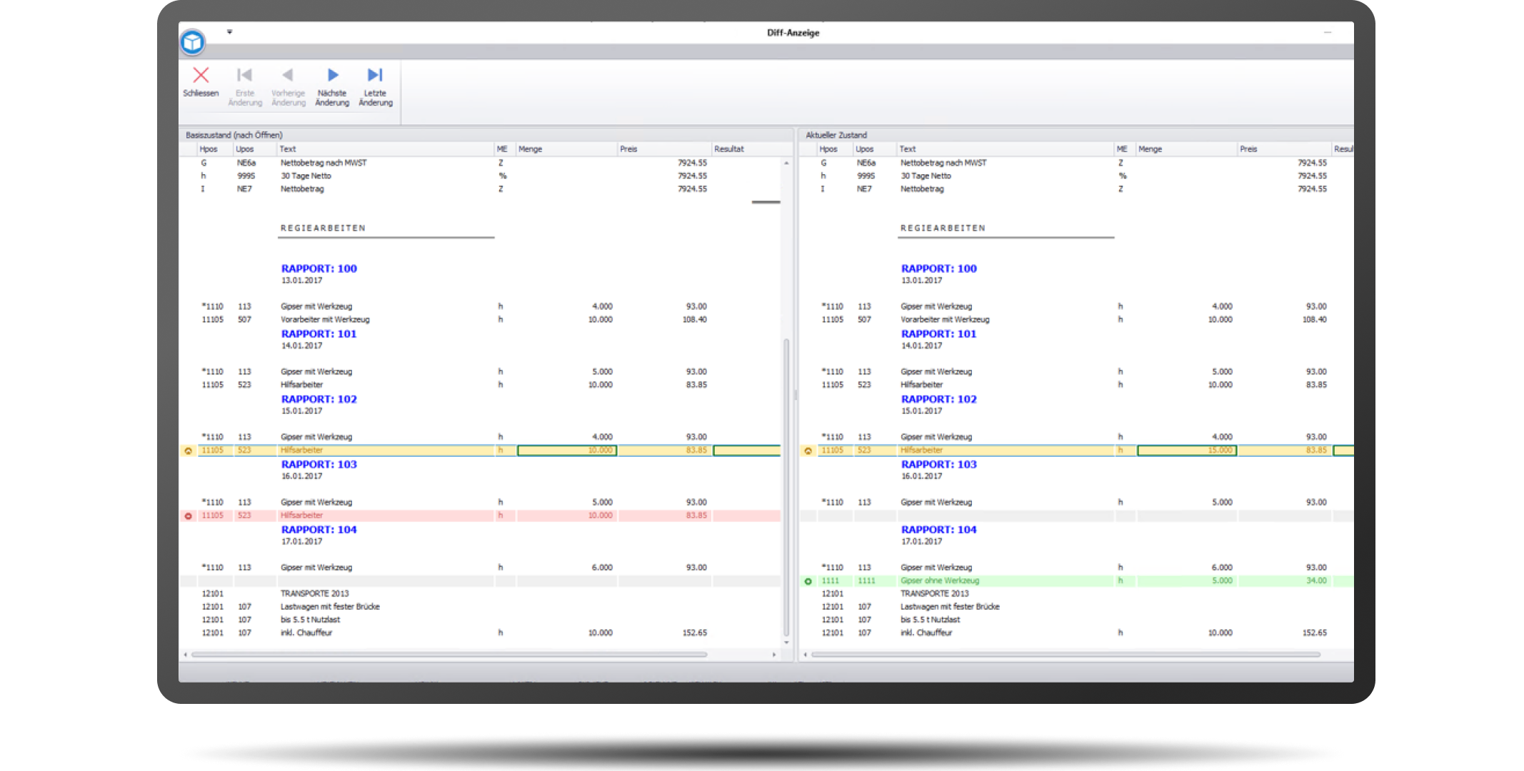Viewport: 1524px width, 771px height.
Task: Click REGIEARBEITEN heading in left panel
Action: pos(323,228)
